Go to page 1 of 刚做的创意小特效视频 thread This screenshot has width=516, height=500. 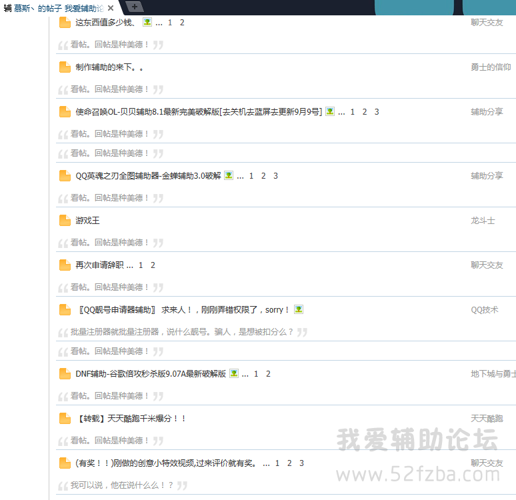(x=277, y=463)
